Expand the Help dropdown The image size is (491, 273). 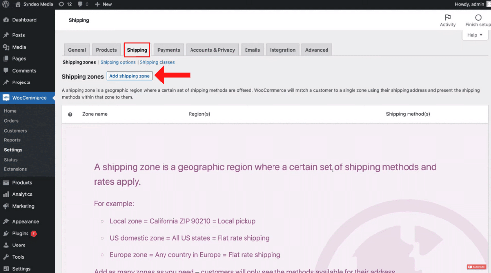pyautogui.click(x=475, y=35)
